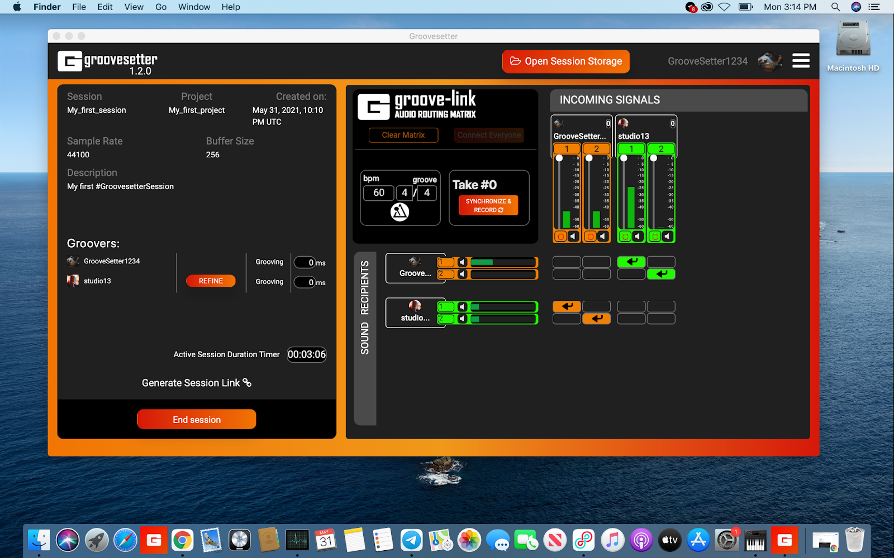Mute Groove recipient channel 2 speaker
Image resolution: width=894 pixels, height=558 pixels.
[x=462, y=274]
